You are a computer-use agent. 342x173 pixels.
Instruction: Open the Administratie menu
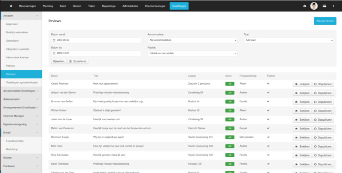click(x=130, y=6)
